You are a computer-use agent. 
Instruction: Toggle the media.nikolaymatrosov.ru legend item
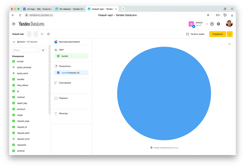point(165,147)
